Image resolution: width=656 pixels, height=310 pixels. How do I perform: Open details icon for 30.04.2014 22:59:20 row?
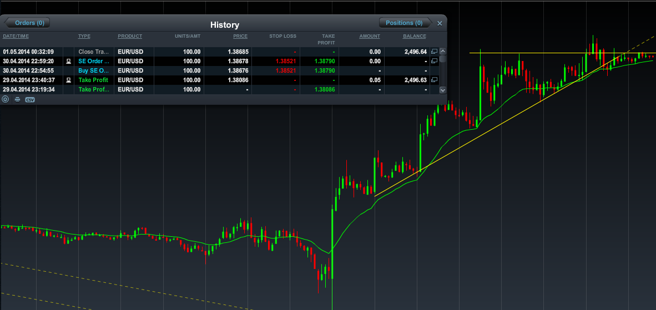pyautogui.click(x=434, y=61)
